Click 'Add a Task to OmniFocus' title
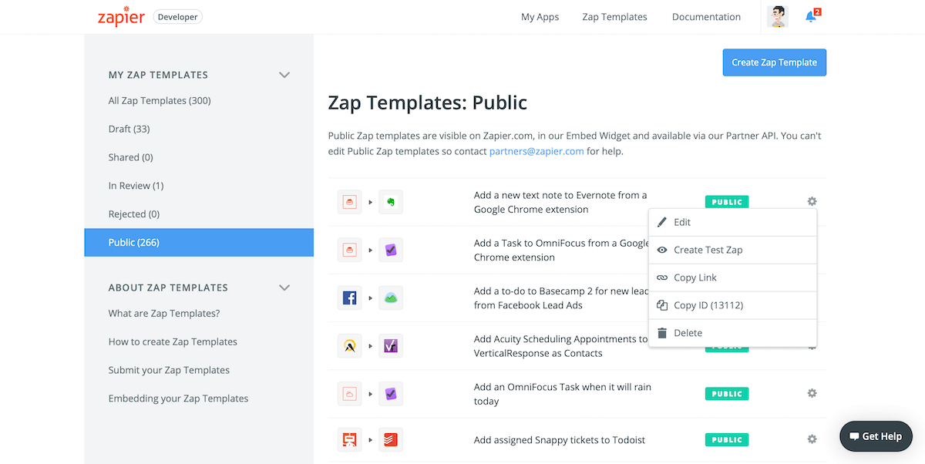Viewport: 925px width, 464px height. coord(562,250)
